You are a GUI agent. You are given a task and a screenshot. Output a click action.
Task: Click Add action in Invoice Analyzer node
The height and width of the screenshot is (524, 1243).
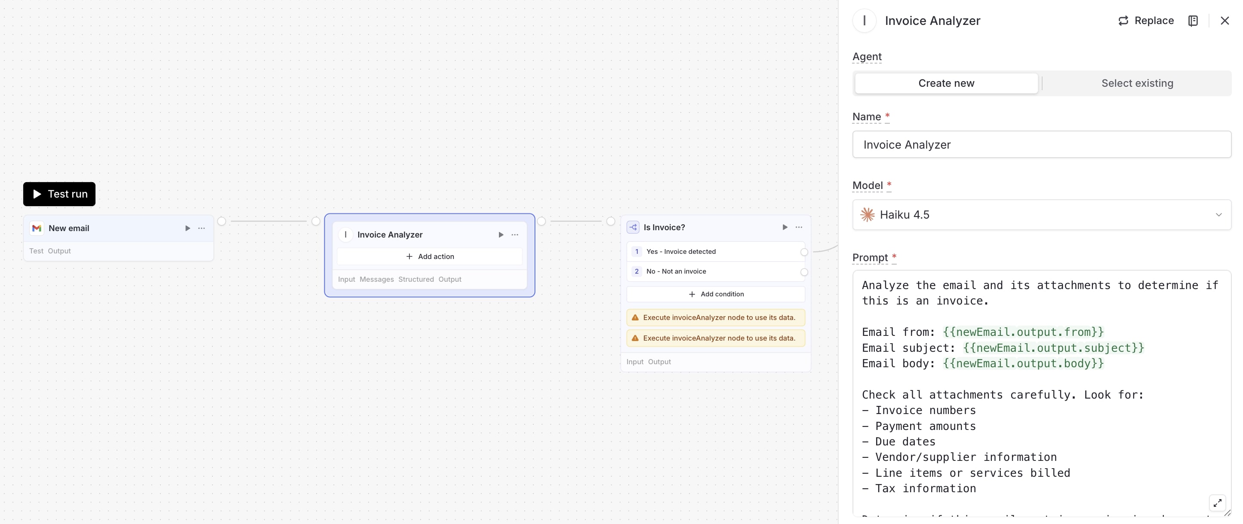429,256
